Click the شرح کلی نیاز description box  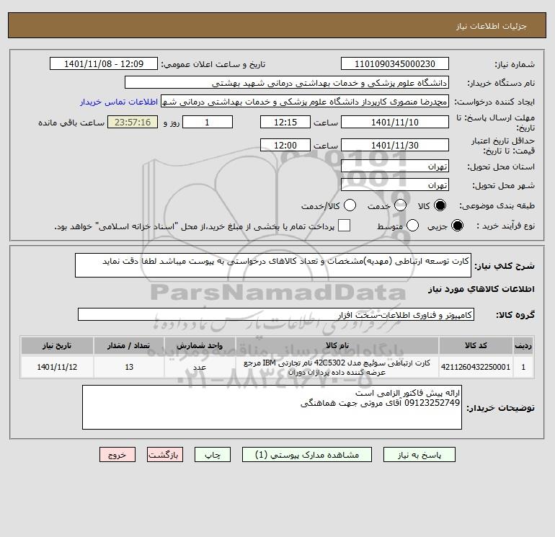(x=273, y=265)
